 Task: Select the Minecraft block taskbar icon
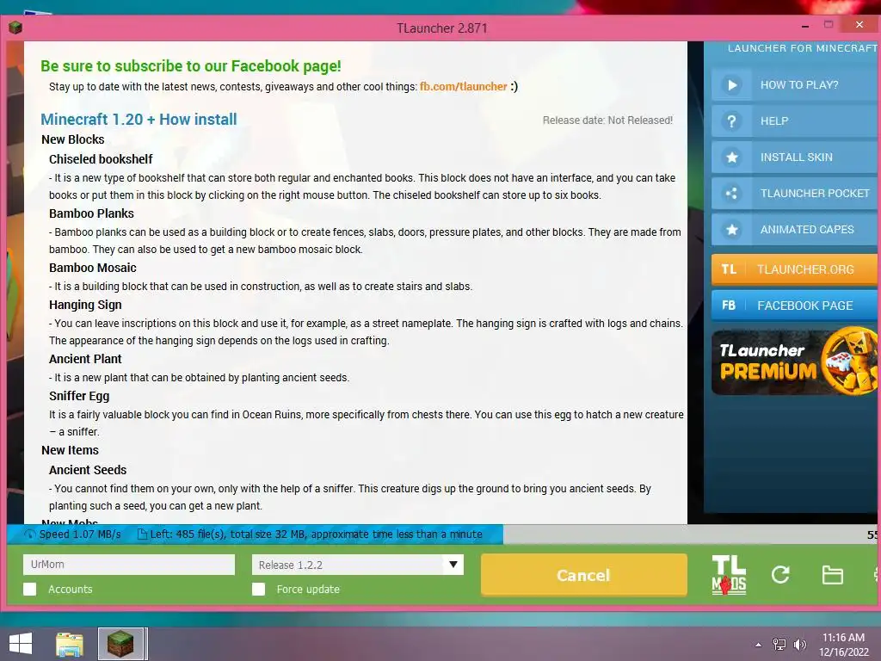coord(120,644)
